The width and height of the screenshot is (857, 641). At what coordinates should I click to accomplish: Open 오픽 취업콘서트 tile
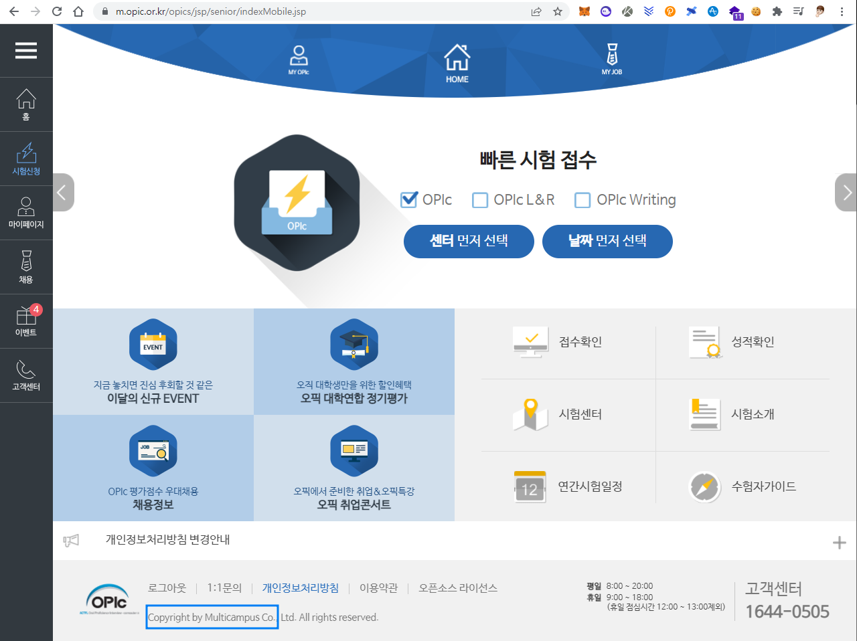pyautogui.click(x=354, y=468)
